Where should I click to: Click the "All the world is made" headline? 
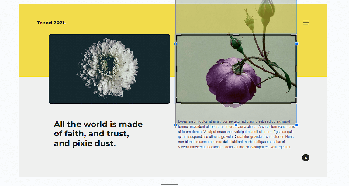(98, 124)
